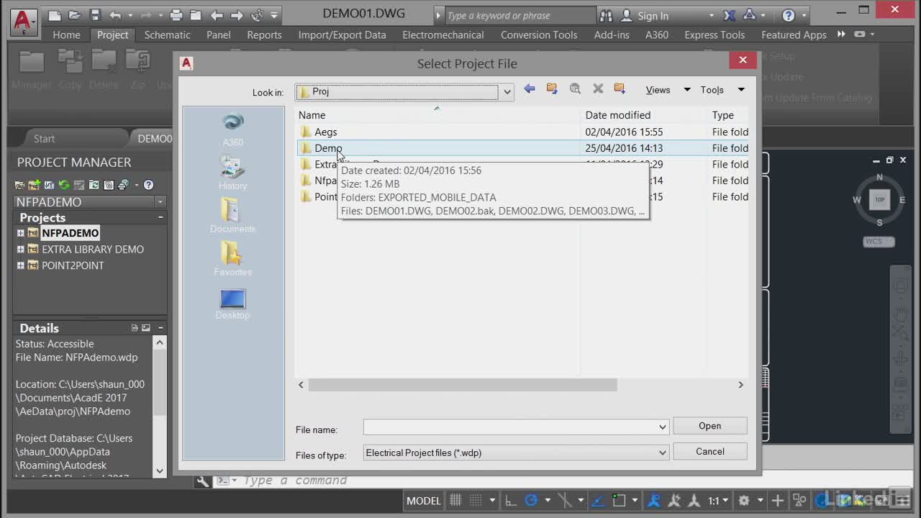
Task: Select History in the dialog places sidebar
Action: (232, 173)
